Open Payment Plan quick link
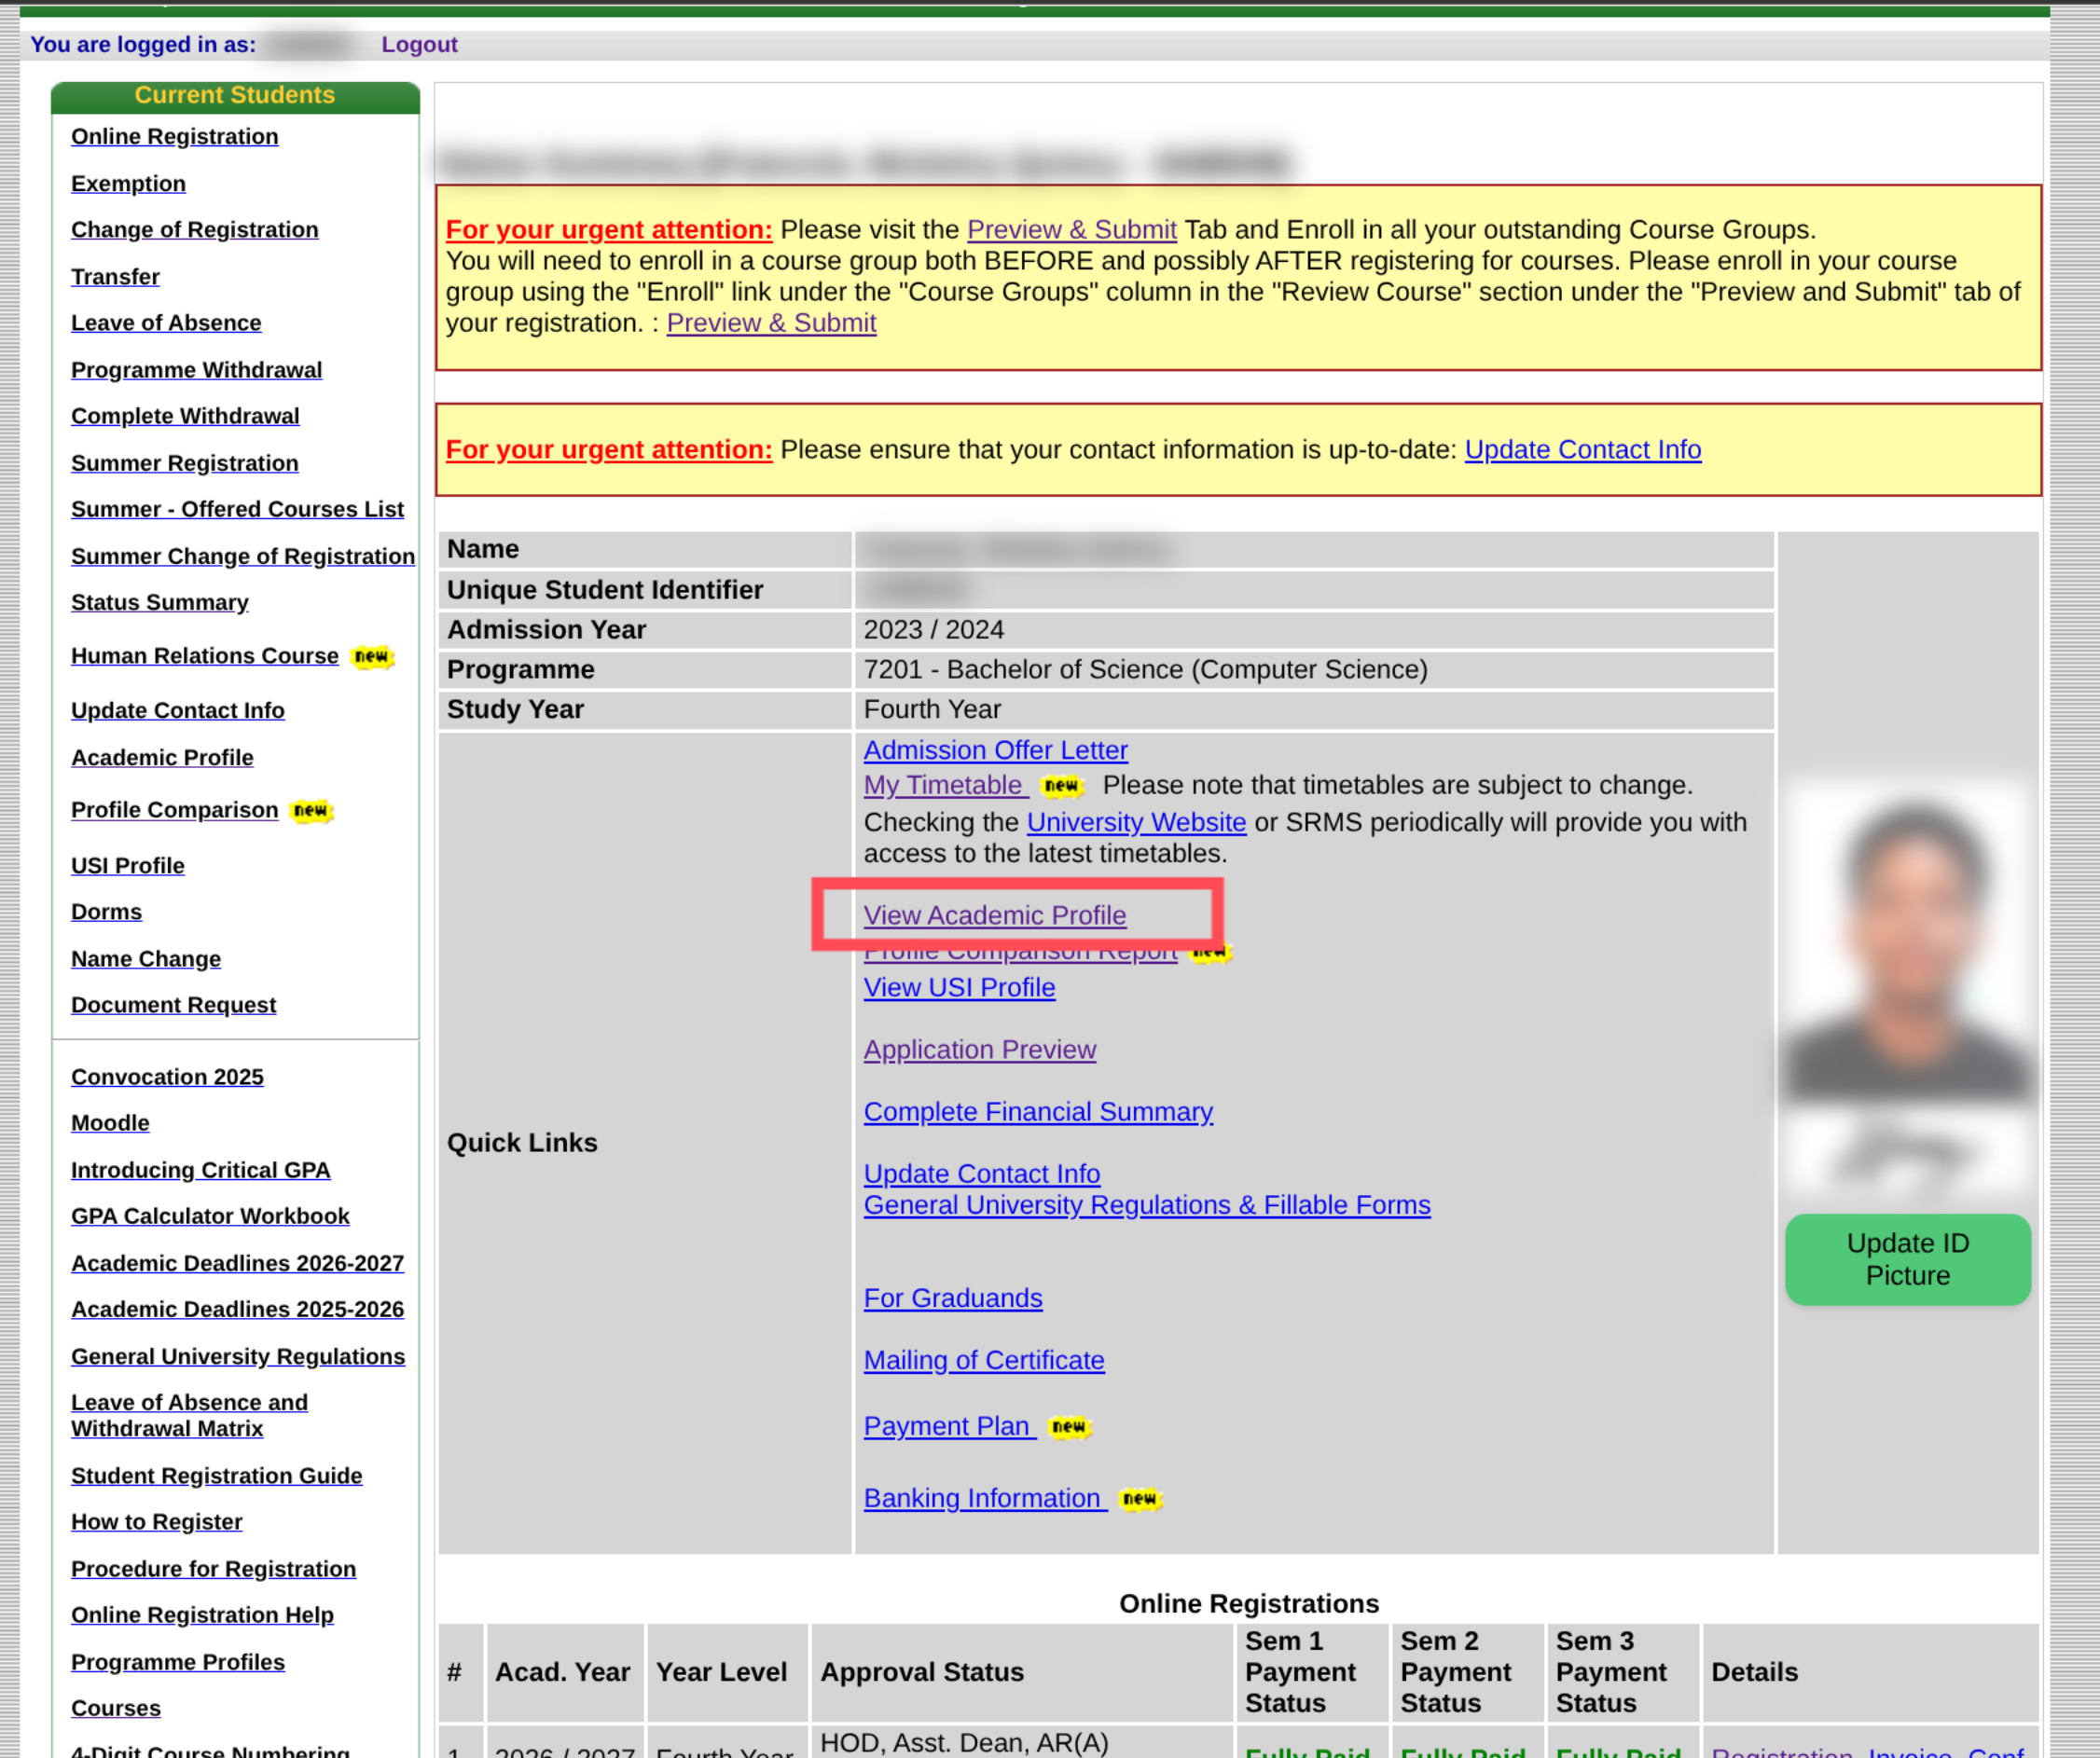The image size is (2100, 1758). [949, 1424]
